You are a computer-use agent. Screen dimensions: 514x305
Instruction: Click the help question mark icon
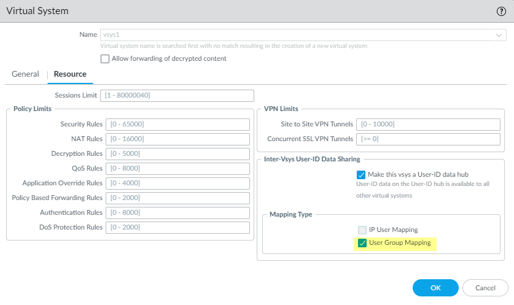(x=501, y=11)
